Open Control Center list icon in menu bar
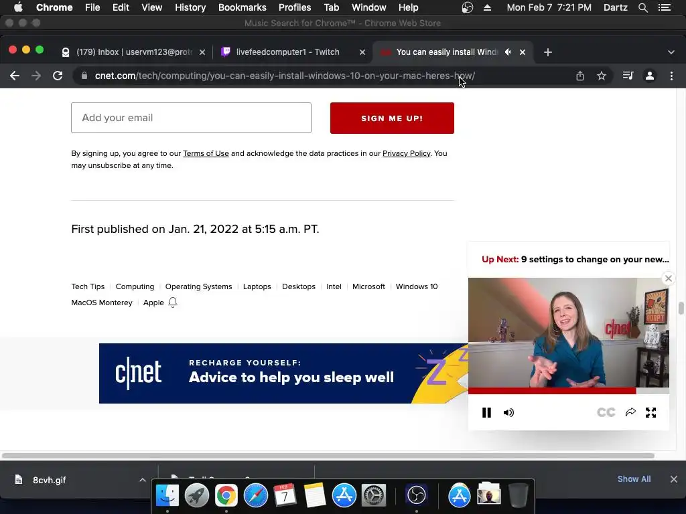Viewport: 686px width, 514px height. click(x=665, y=7)
